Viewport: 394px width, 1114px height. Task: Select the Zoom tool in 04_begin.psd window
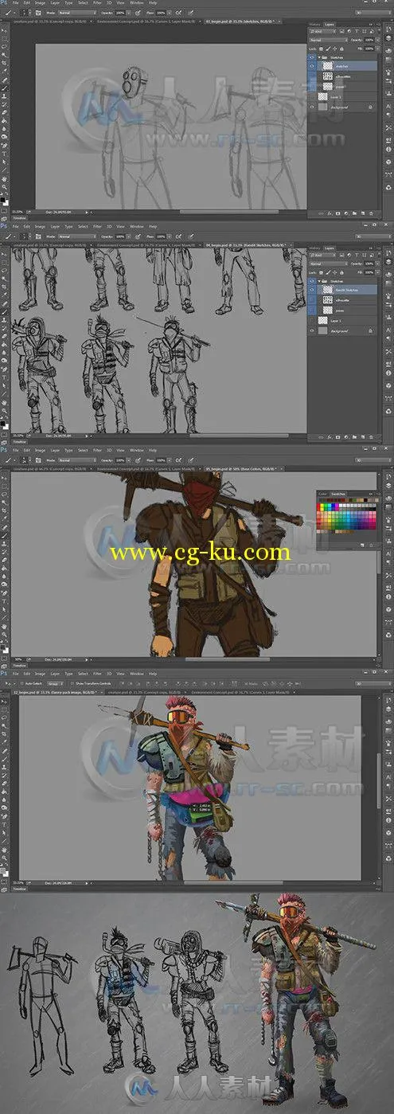[x=5, y=409]
